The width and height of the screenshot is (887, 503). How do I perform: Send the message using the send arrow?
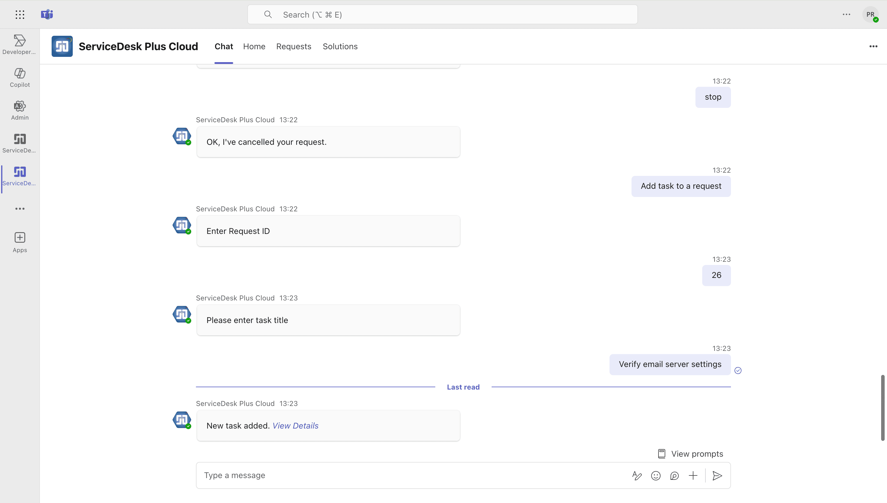coord(717,475)
